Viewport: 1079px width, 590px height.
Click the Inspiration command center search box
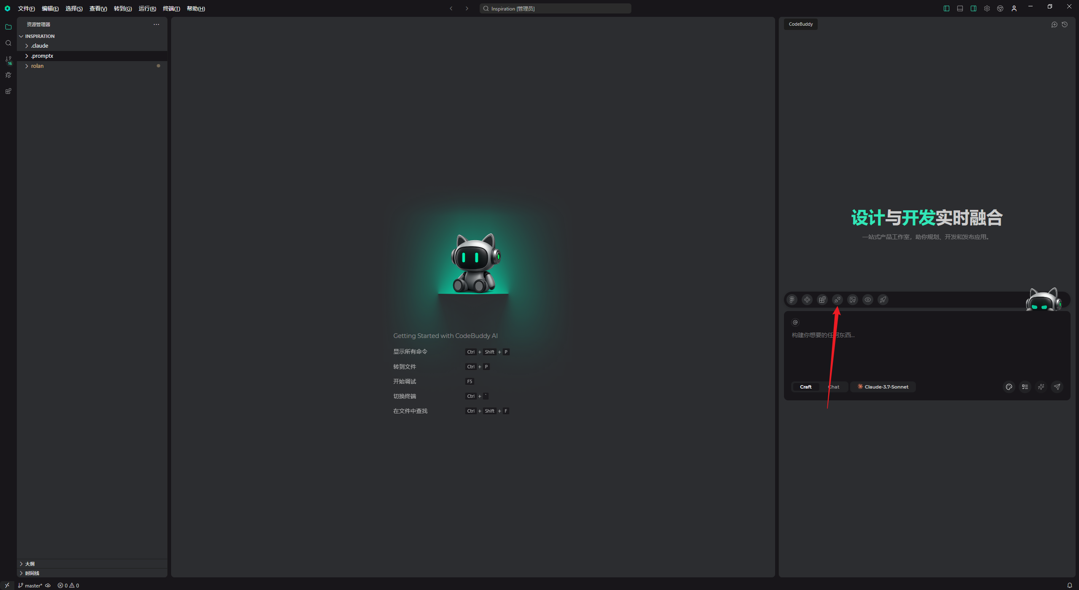(x=555, y=8)
